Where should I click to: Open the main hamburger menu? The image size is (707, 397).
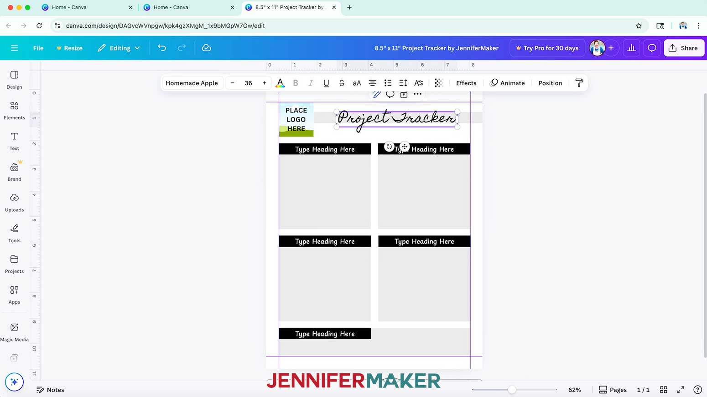coord(14,48)
